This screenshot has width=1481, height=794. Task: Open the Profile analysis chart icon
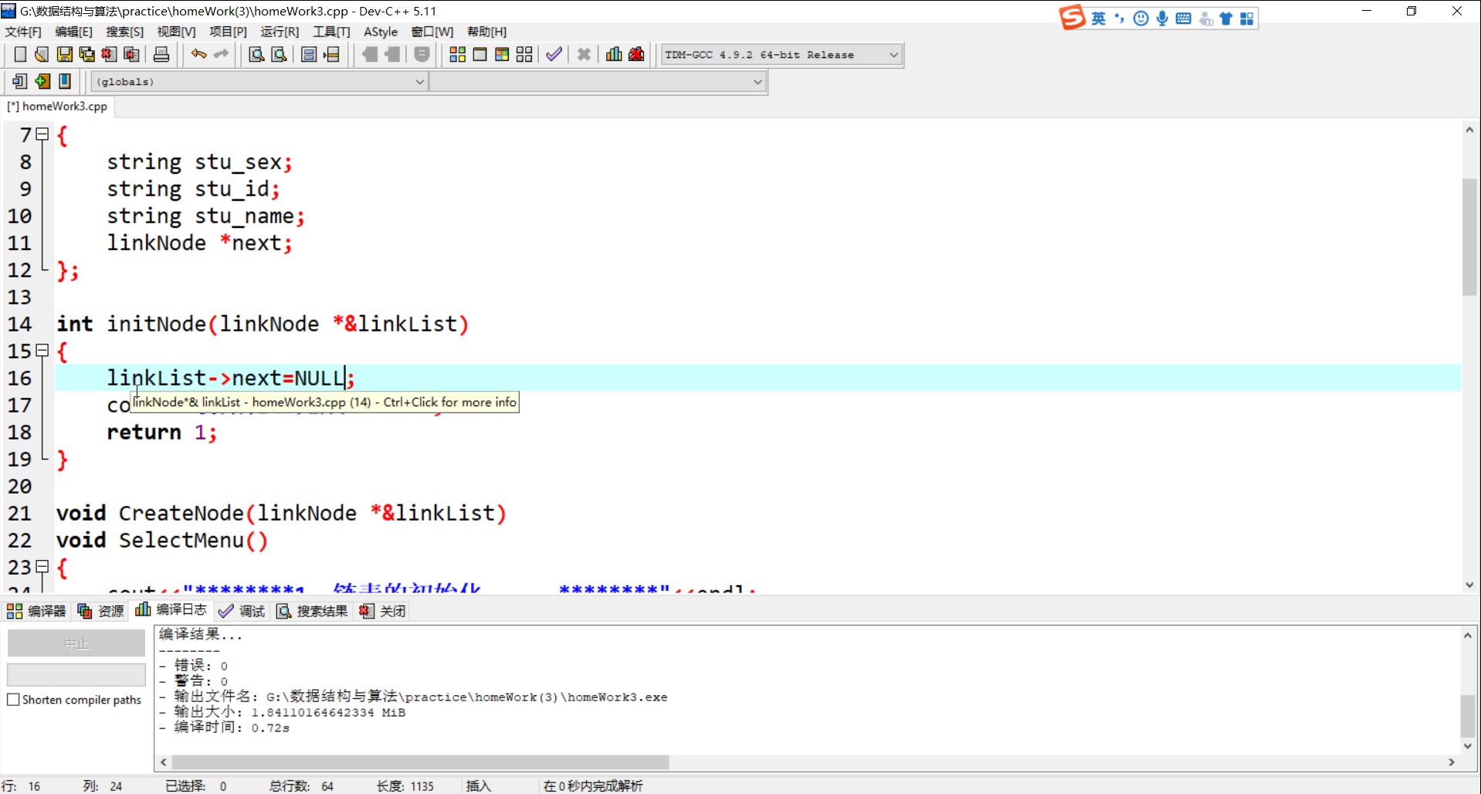(614, 54)
